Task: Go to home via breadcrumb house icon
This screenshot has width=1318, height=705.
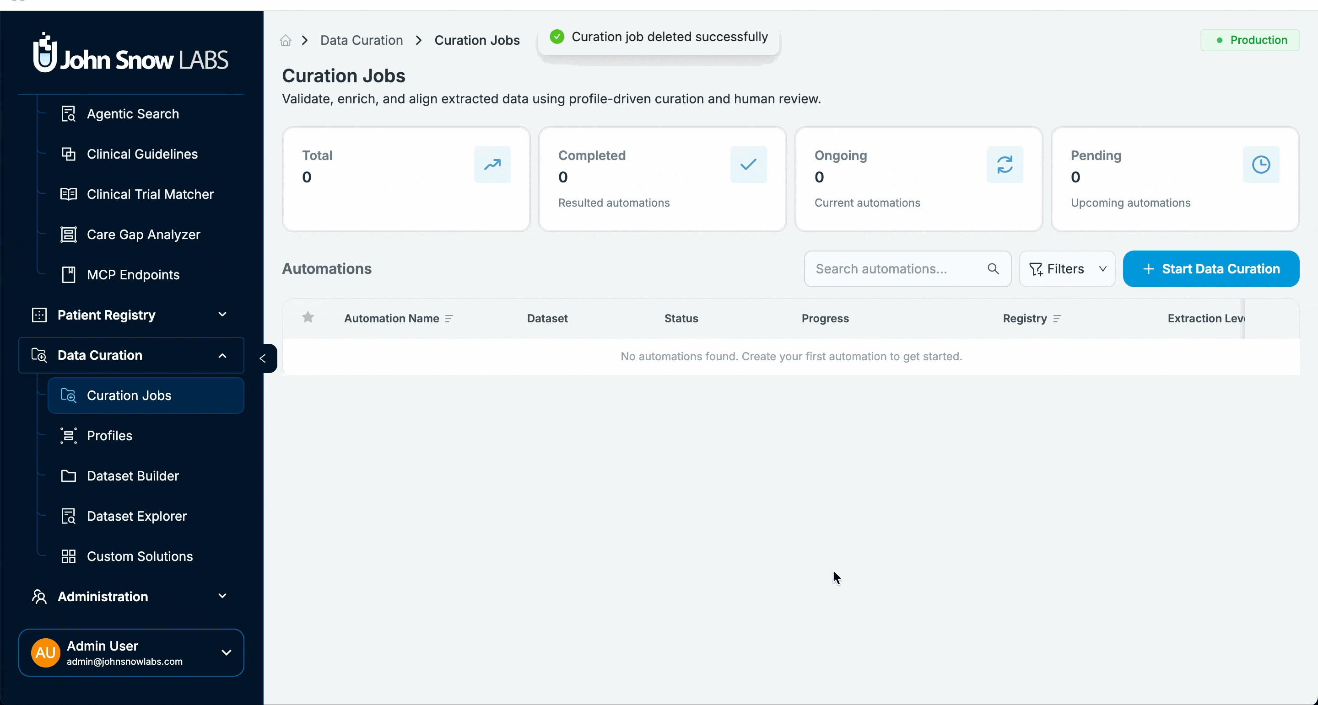Action: [286, 40]
